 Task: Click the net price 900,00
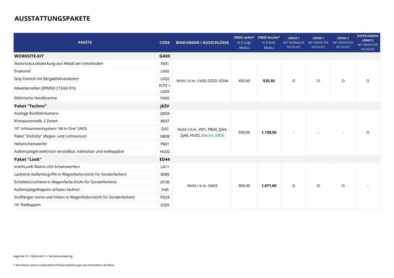tap(244, 185)
